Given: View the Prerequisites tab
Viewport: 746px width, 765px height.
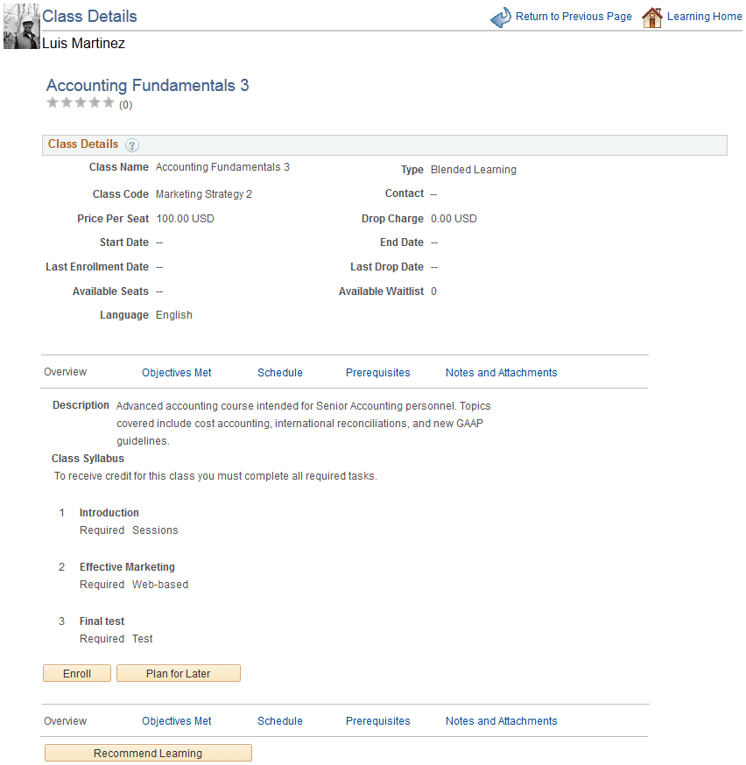Looking at the screenshot, I should click(377, 372).
